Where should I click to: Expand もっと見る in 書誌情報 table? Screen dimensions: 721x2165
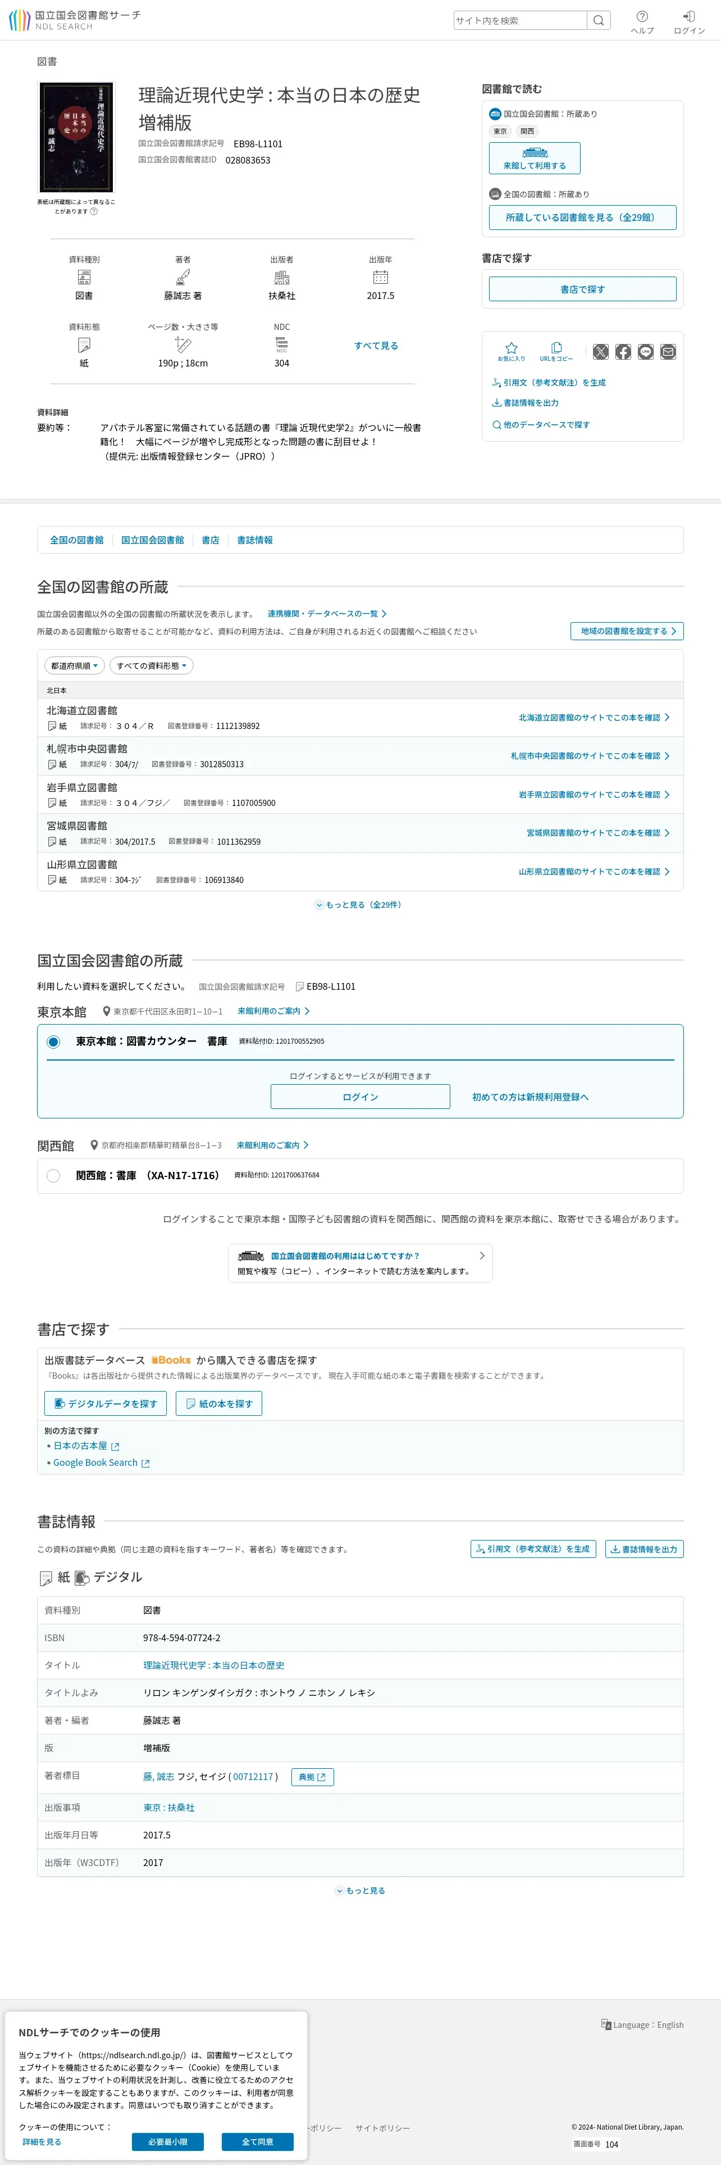tap(360, 1891)
